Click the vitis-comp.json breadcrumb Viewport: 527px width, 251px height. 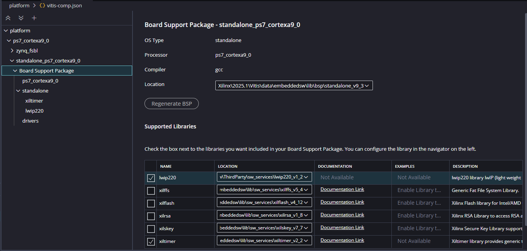pos(64,6)
